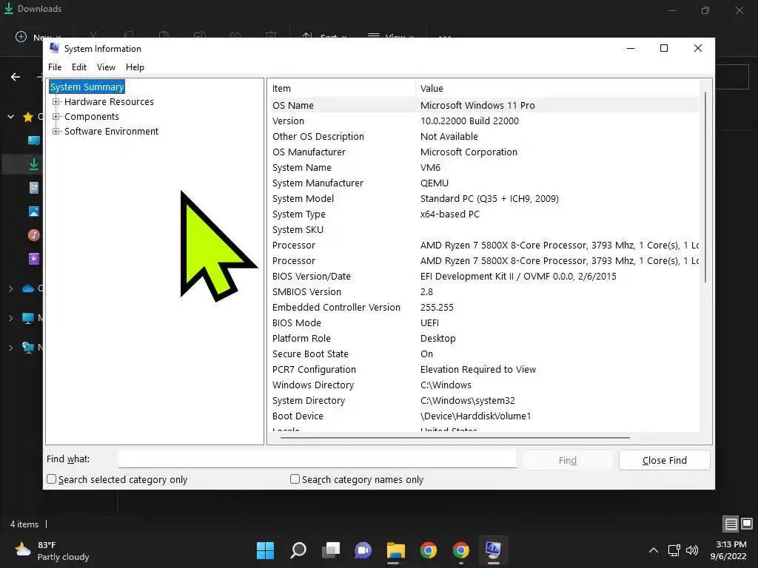
Task: Select the Boot Device row
Action: click(x=483, y=416)
